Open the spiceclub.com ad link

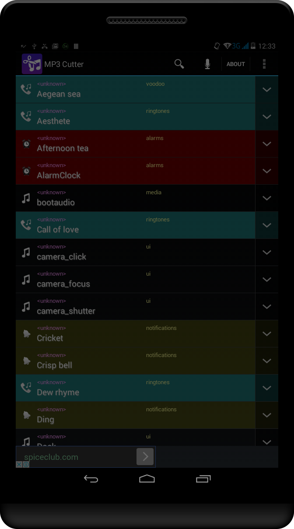click(x=51, y=457)
